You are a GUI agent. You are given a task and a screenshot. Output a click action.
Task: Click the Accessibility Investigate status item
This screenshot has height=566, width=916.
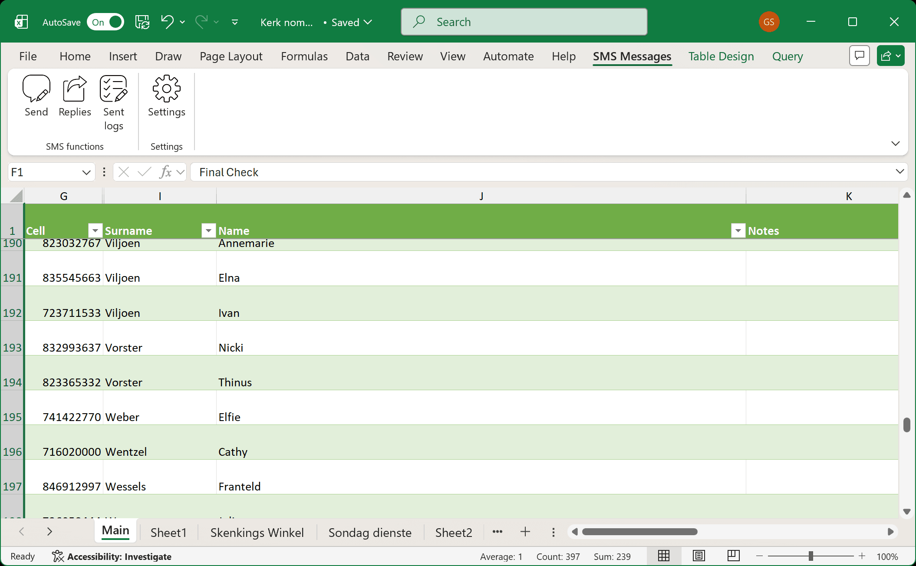[112, 556]
